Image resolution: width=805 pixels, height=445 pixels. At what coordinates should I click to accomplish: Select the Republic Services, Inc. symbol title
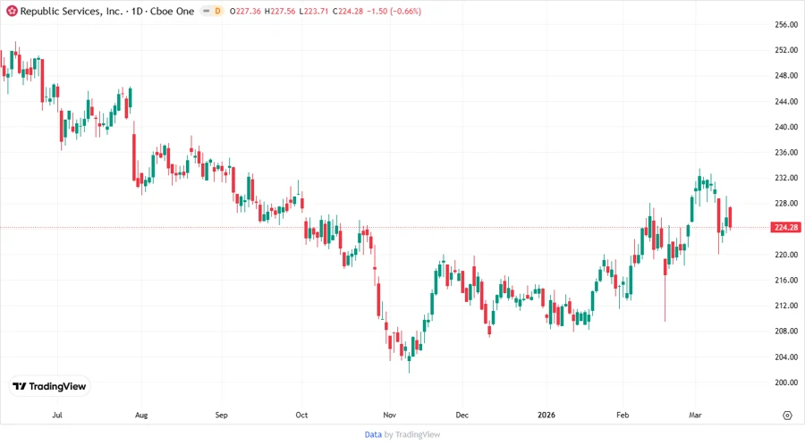pyautogui.click(x=72, y=11)
